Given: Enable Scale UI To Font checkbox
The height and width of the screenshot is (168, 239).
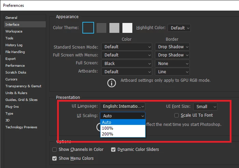Looking at the screenshot, I should coord(176,115).
